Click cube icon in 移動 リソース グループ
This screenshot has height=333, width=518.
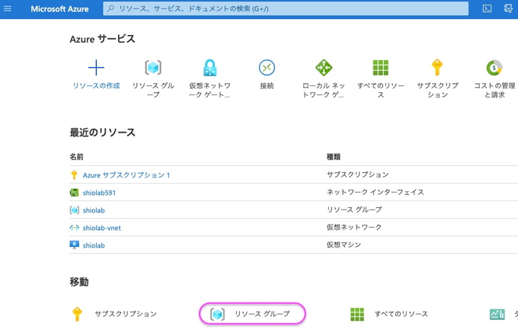point(217,314)
